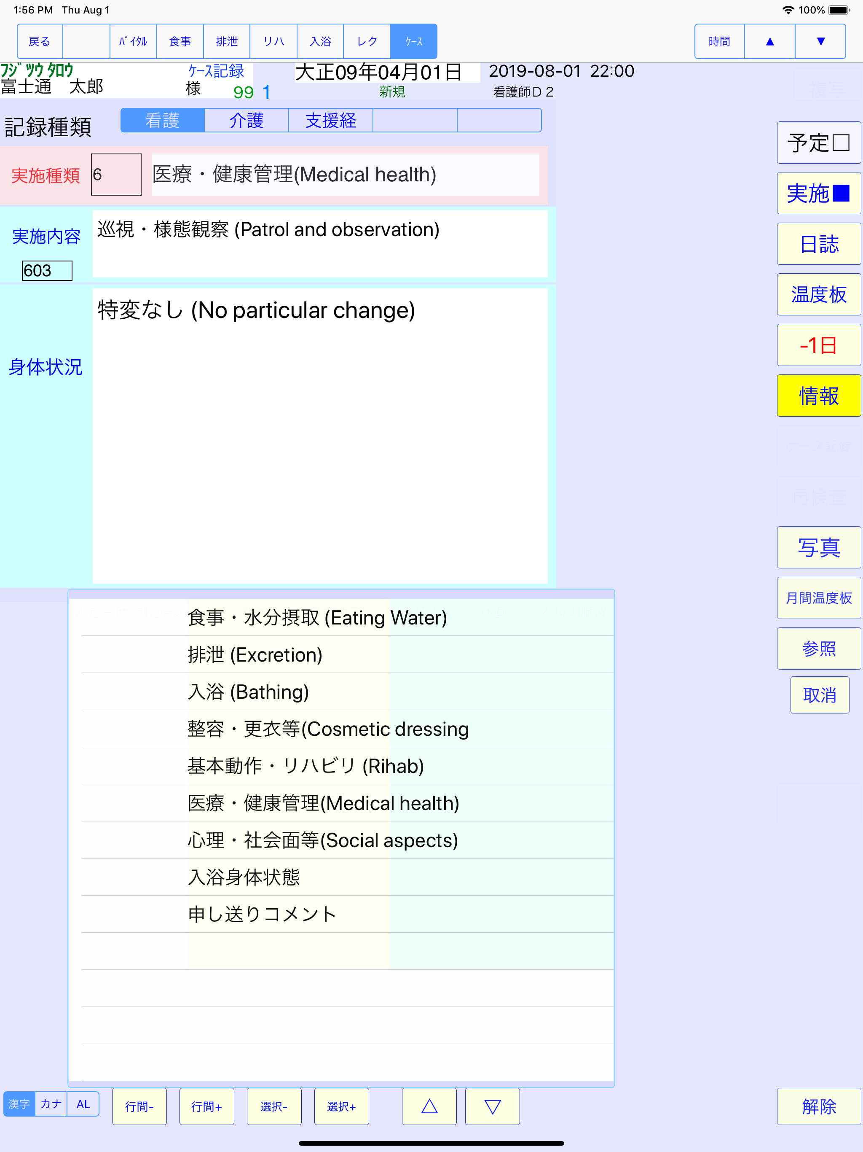The image size is (863, 1152).
Task: Tap the 時間 time button
Action: coord(720,41)
